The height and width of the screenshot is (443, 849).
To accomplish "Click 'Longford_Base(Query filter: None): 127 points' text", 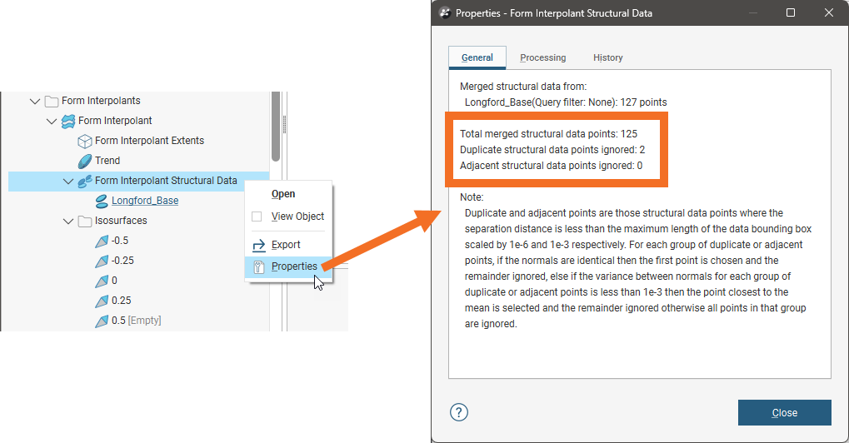I will 566,102.
